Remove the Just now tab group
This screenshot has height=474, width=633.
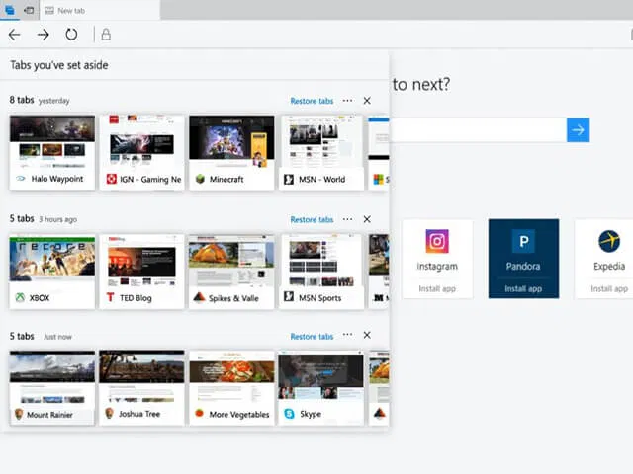point(367,335)
